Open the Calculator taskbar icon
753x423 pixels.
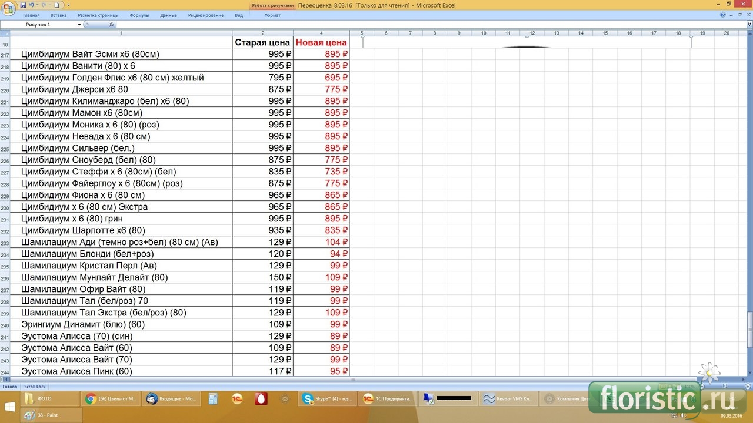click(x=213, y=399)
